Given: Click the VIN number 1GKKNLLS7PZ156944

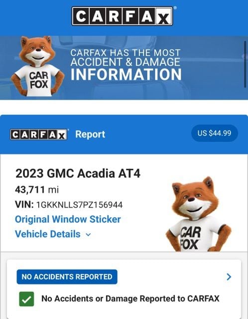Looking at the screenshot, I should (79, 205).
